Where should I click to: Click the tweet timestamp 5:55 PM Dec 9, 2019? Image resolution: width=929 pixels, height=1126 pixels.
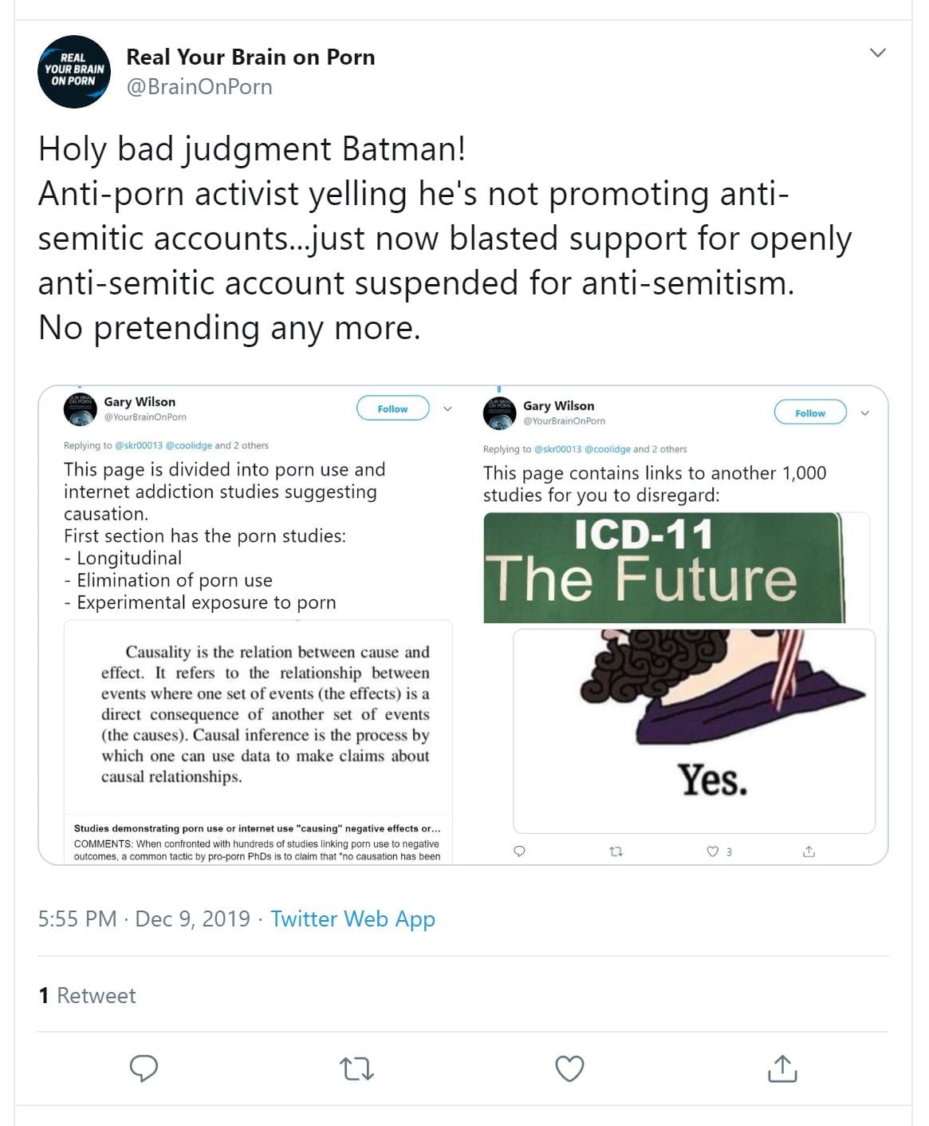(x=144, y=919)
